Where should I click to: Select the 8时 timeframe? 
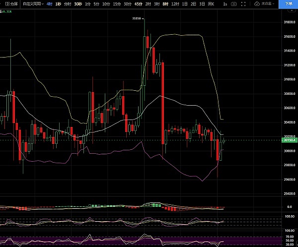coord(165,4)
